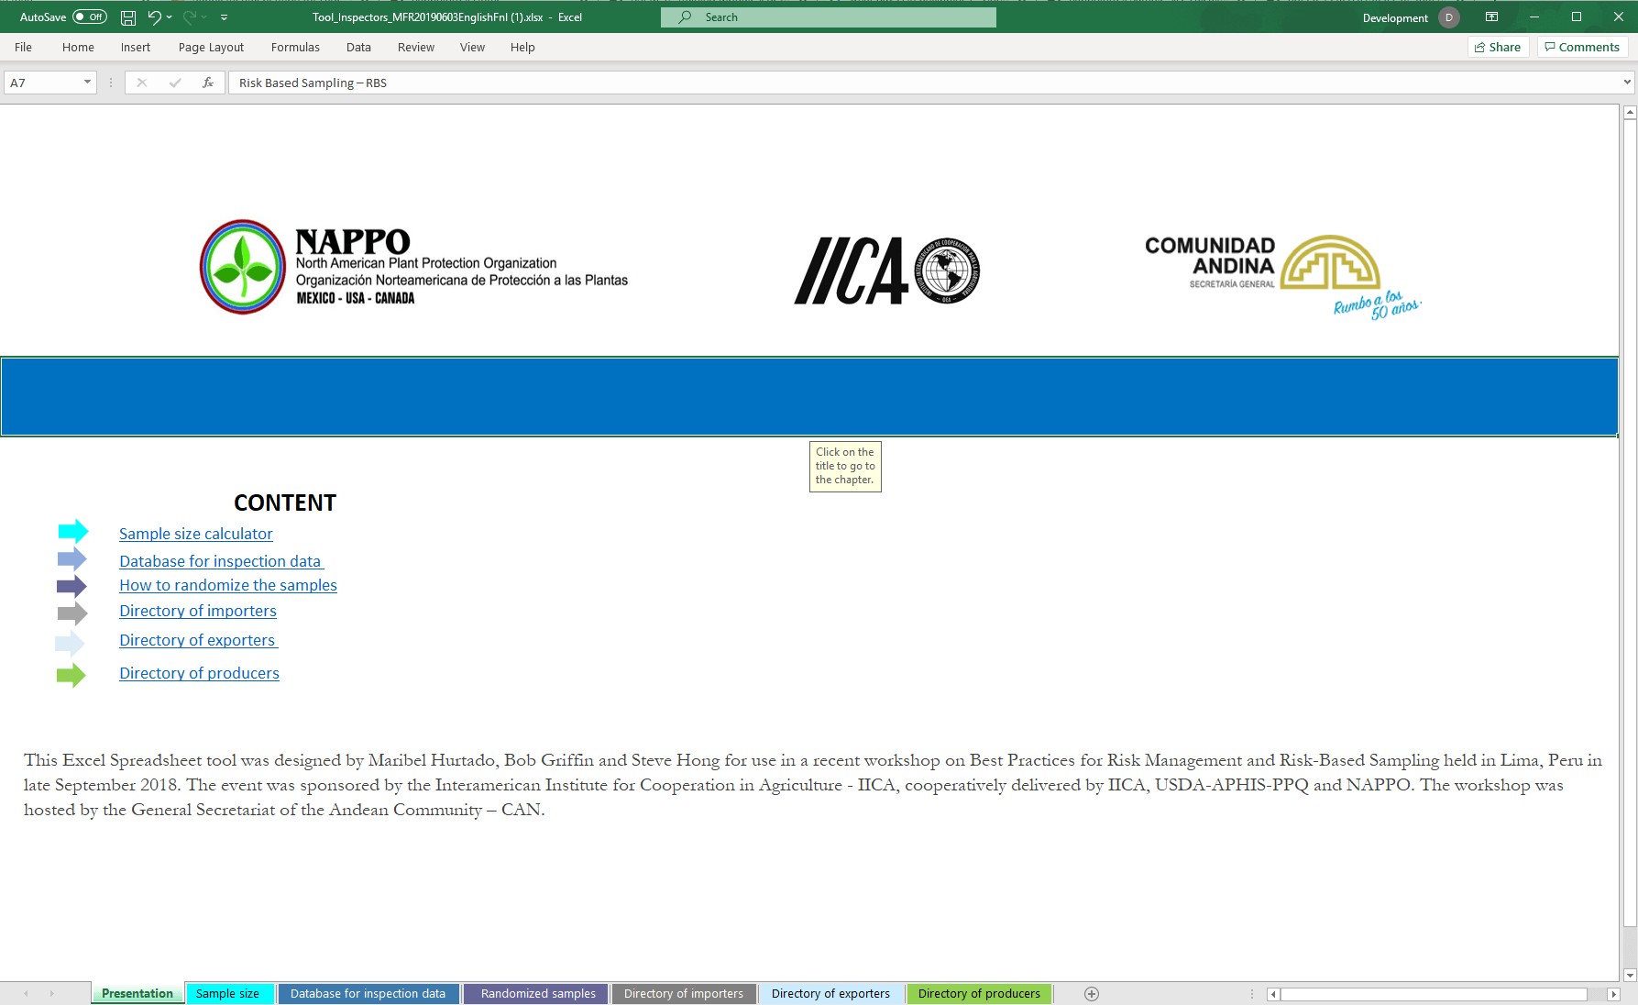Click the Insert Function fx icon
This screenshot has height=1005, width=1638.
[x=208, y=83]
